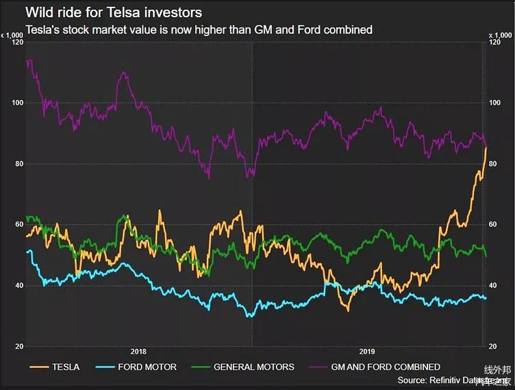Click the top-right 'x 1,000' unit label
This screenshot has width=515, height=390.
pos(500,34)
